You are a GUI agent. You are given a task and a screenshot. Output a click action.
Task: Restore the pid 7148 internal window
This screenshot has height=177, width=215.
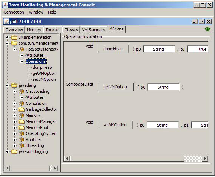coord(201,21)
